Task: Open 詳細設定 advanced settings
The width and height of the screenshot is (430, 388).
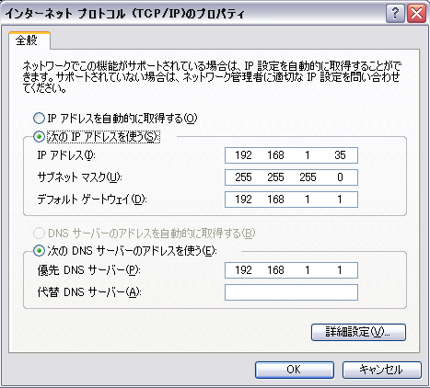Action: (x=358, y=332)
